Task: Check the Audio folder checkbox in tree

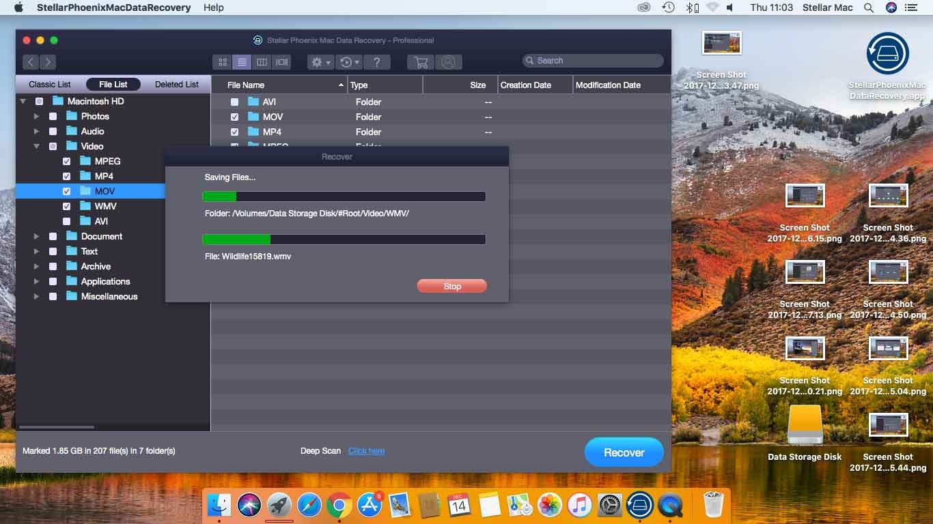Action: [x=53, y=131]
